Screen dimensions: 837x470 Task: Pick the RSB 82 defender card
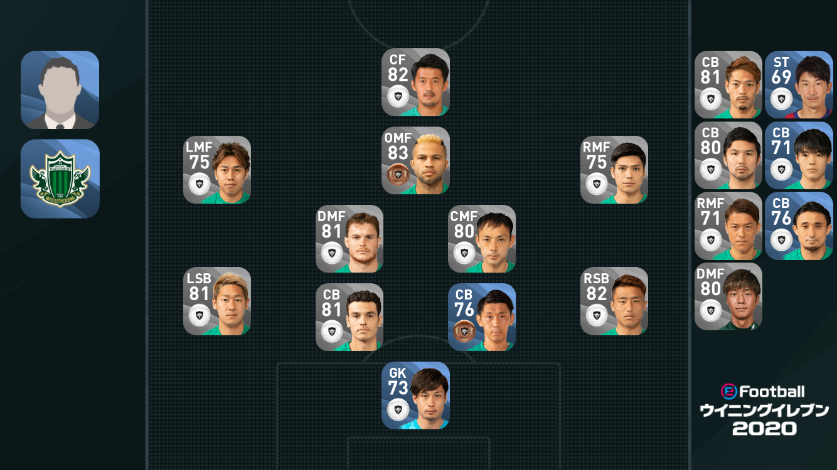[614, 301]
